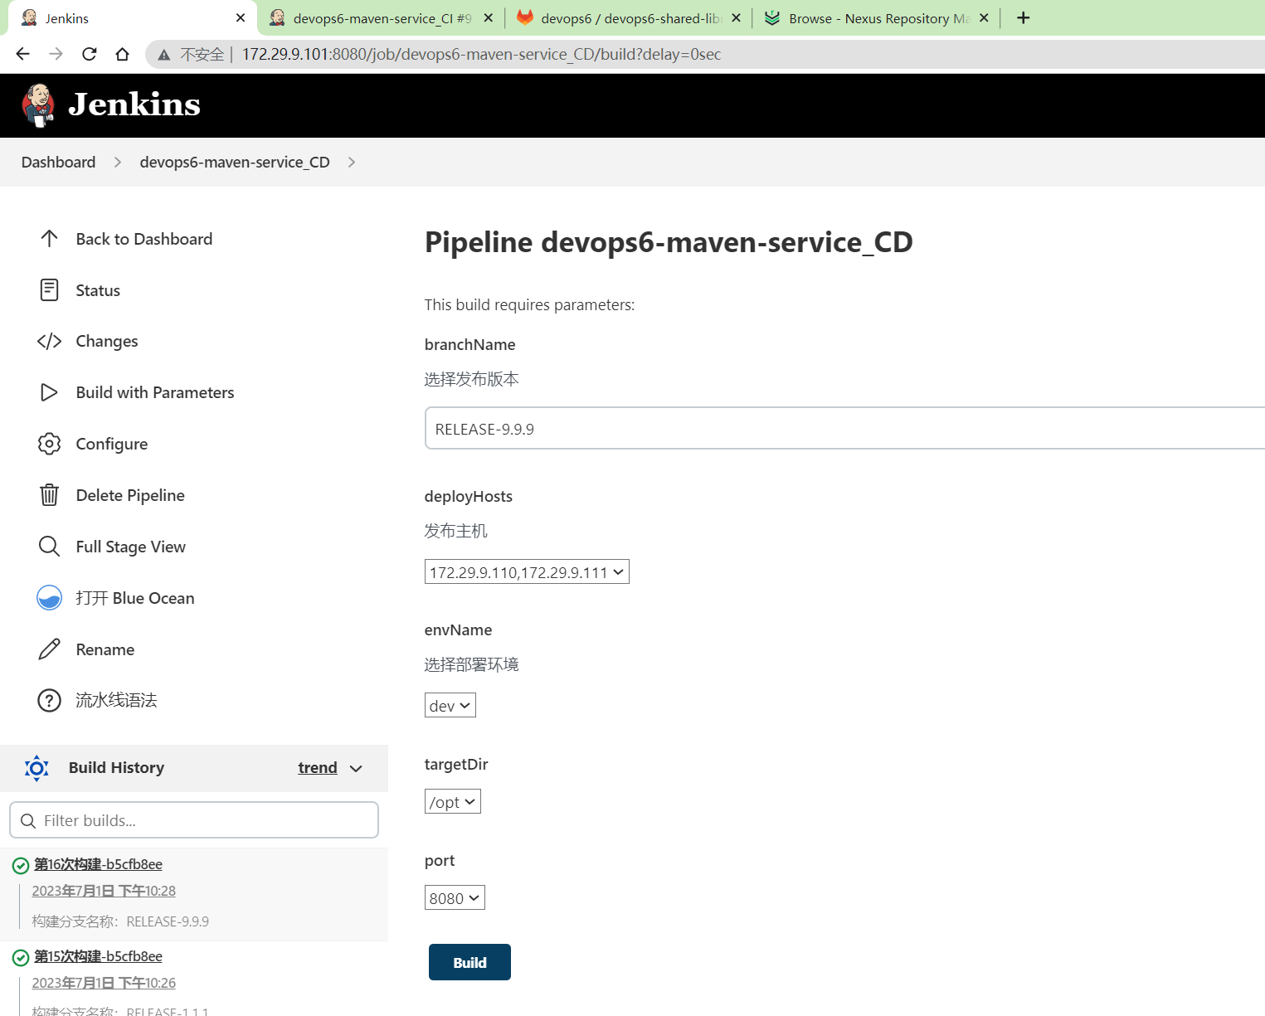Open build 第16次构建-b5cfb8ee link
This screenshot has width=1265, height=1016.
[98, 864]
